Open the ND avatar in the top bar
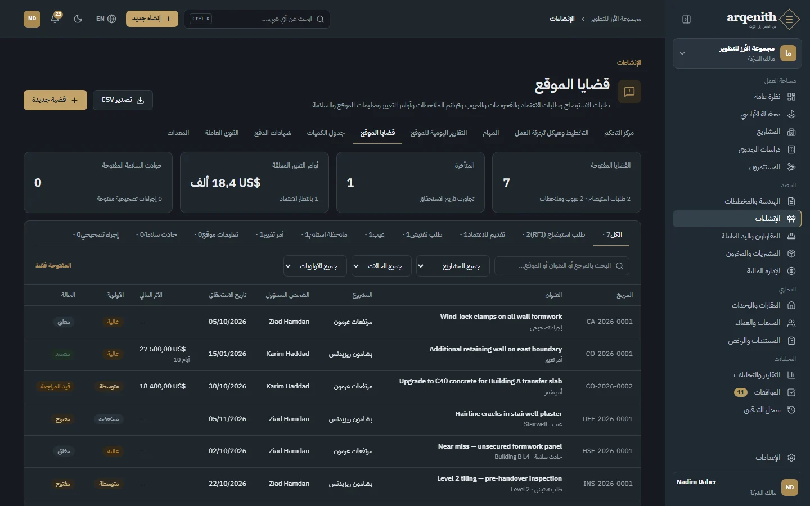The width and height of the screenshot is (810, 506). (32, 19)
